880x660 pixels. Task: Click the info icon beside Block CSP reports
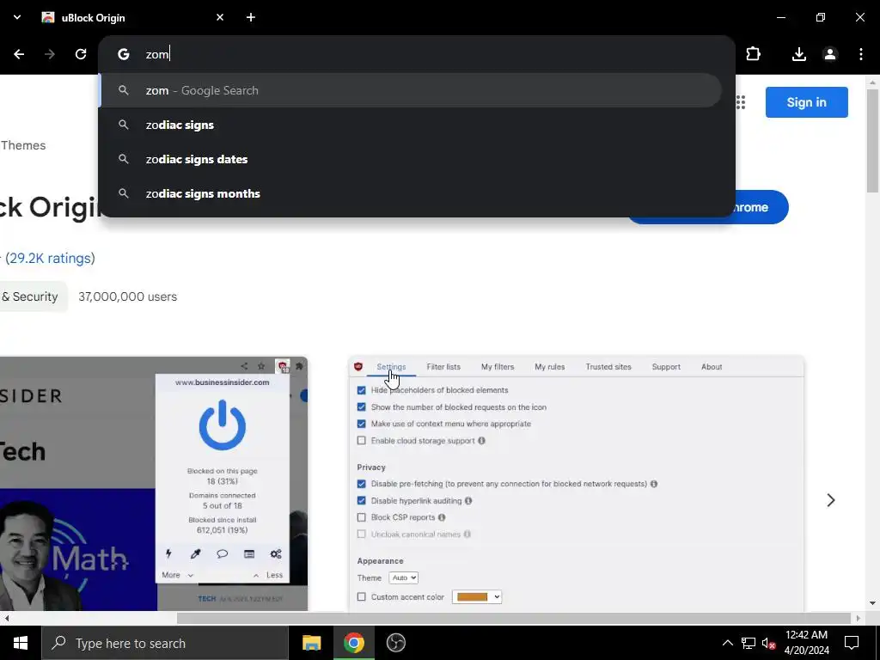(442, 517)
